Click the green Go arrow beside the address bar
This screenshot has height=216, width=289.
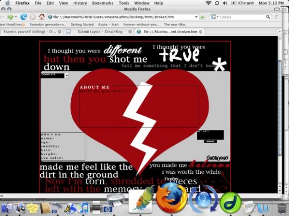click(x=203, y=17)
